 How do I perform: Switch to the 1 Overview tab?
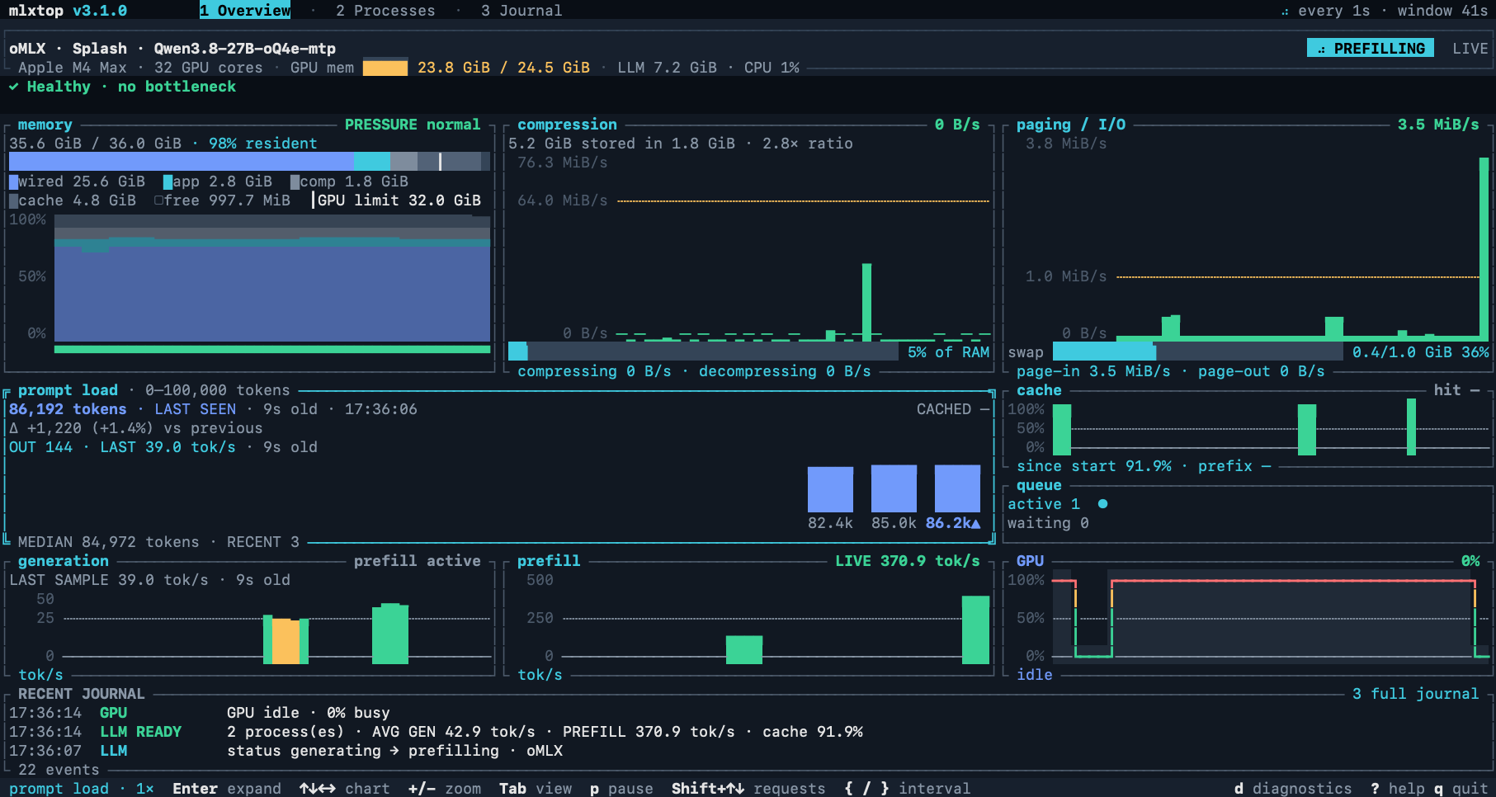(x=245, y=11)
